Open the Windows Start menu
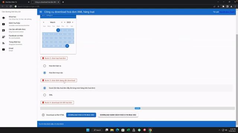 (x=88, y=130)
